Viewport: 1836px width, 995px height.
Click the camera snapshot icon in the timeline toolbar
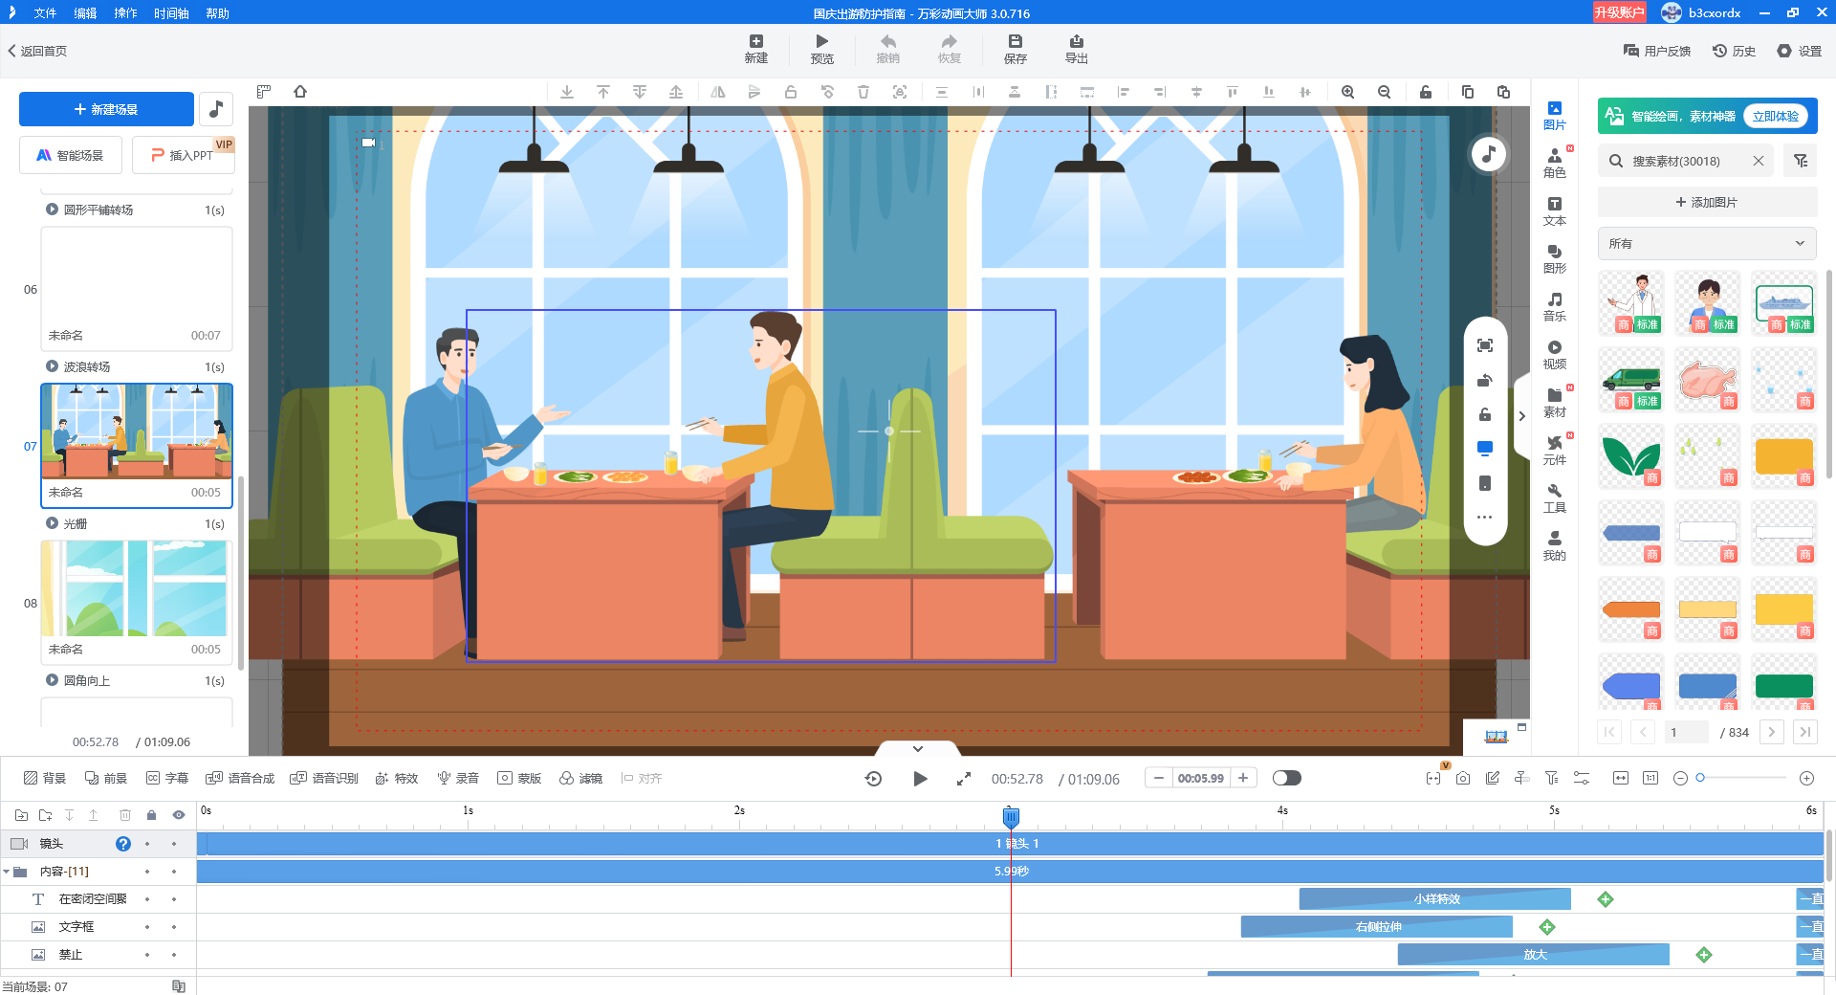pyautogui.click(x=1463, y=779)
